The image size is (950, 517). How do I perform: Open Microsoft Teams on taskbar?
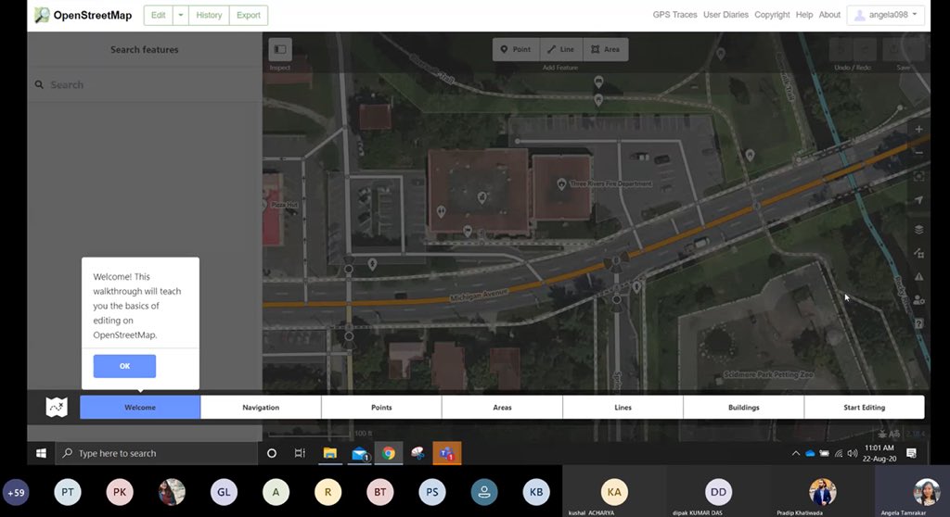pos(447,453)
